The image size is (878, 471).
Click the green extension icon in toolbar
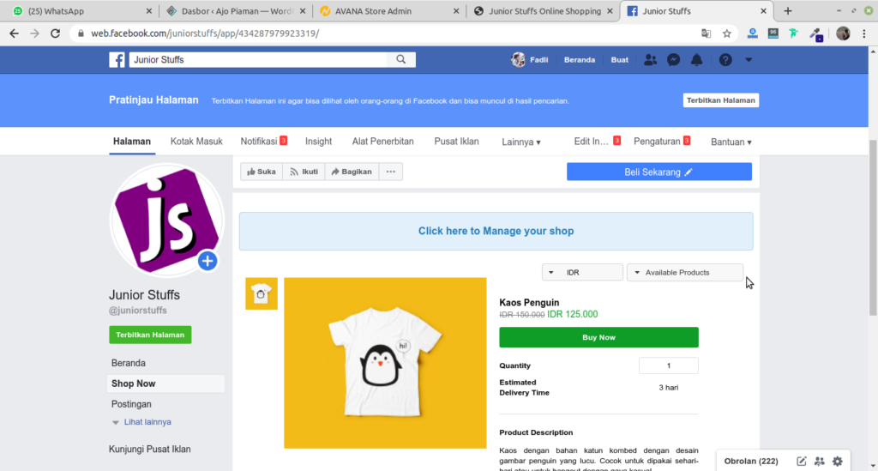pos(794,33)
